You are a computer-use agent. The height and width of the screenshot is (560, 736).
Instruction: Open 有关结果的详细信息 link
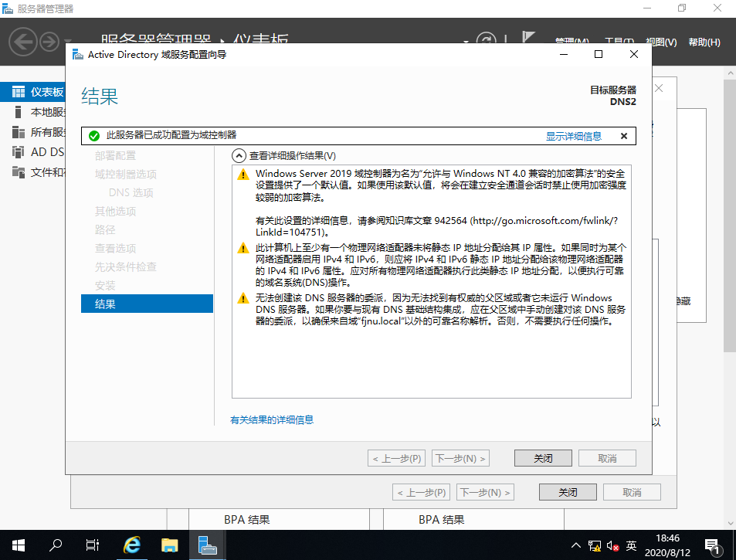(272, 419)
